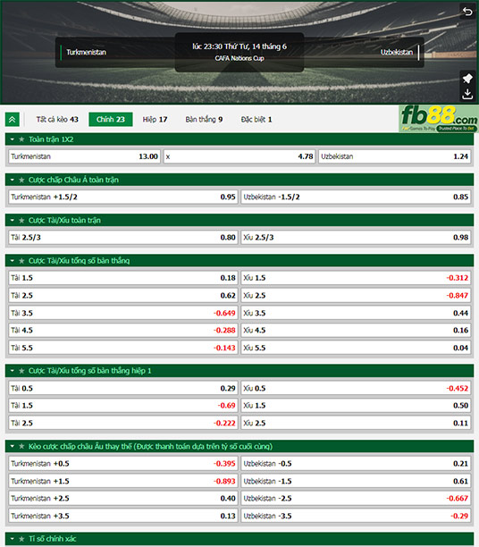479x547 pixels.
Task: Collapse the Tỉ số chính xác section arrow
Action: (13, 539)
